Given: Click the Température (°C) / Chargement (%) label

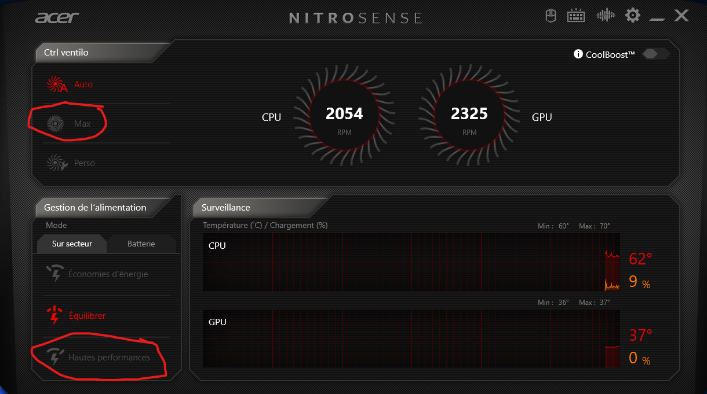Looking at the screenshot, I should (265, 225).
